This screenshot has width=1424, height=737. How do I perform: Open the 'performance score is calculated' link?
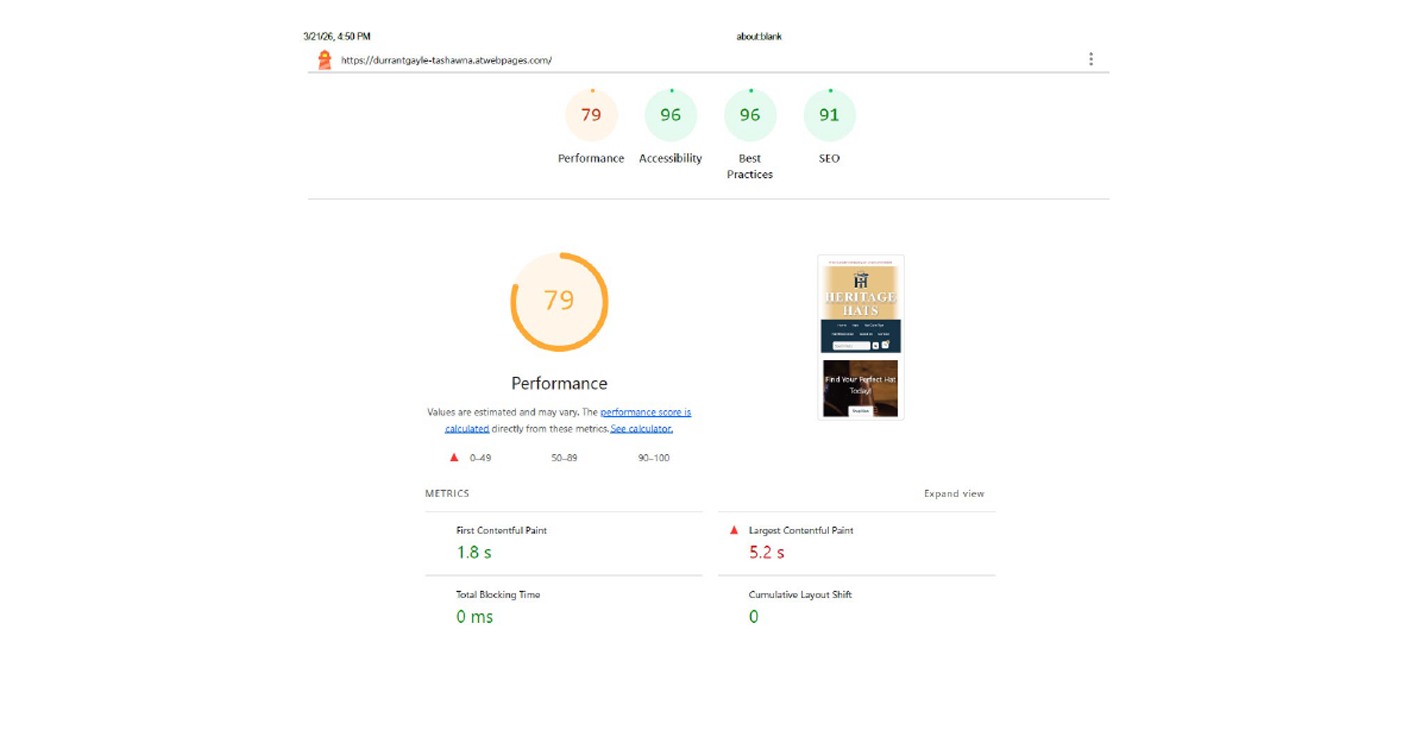(646, 412)
